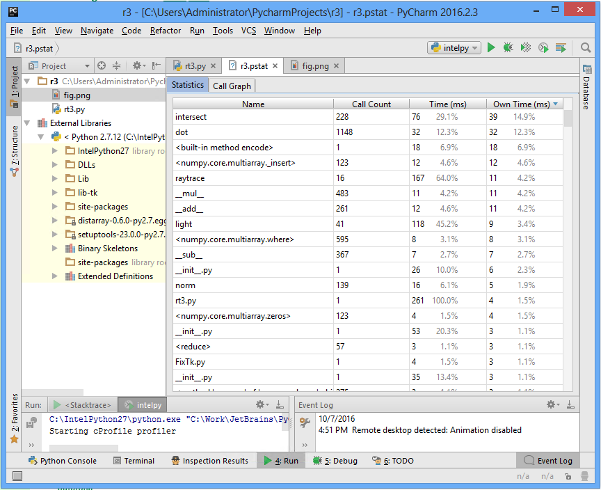Sort by Time (ms) column header
601x490 pixels.
pos(448,104)
